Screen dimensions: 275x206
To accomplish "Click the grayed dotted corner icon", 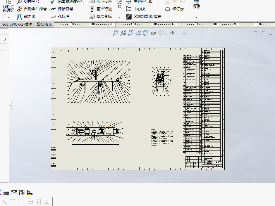I will (x=20, y=202).
